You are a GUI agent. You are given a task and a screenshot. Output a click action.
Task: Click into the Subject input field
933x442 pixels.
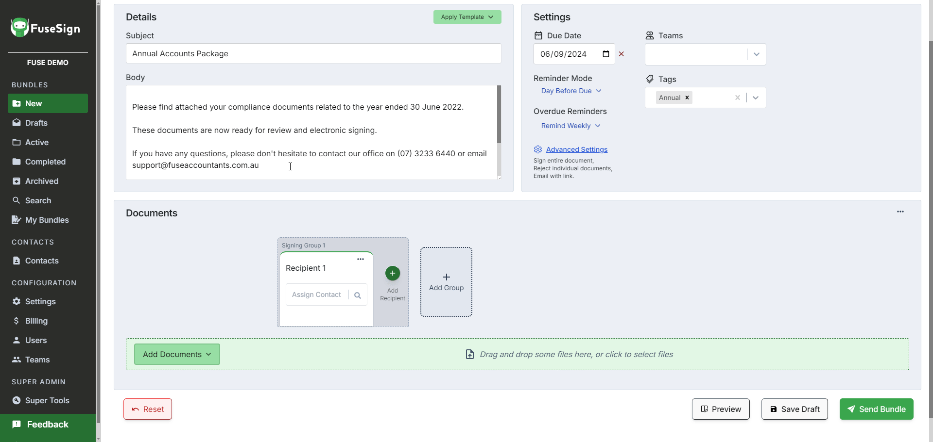point(313,53)
